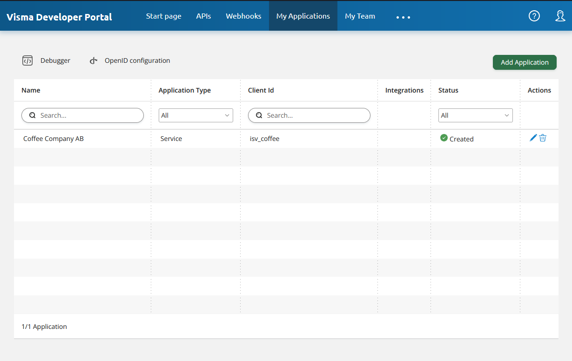The width and height of the screenshot is (572, 361).
Task: Go to the Start page tab
Action: [x=163, y=16]
